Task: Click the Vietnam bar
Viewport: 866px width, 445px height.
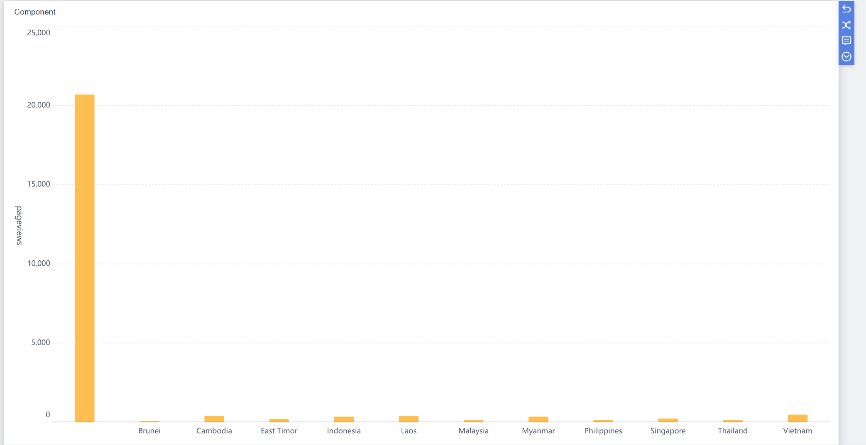Action: pyautogui.click(x=798, y=418)
